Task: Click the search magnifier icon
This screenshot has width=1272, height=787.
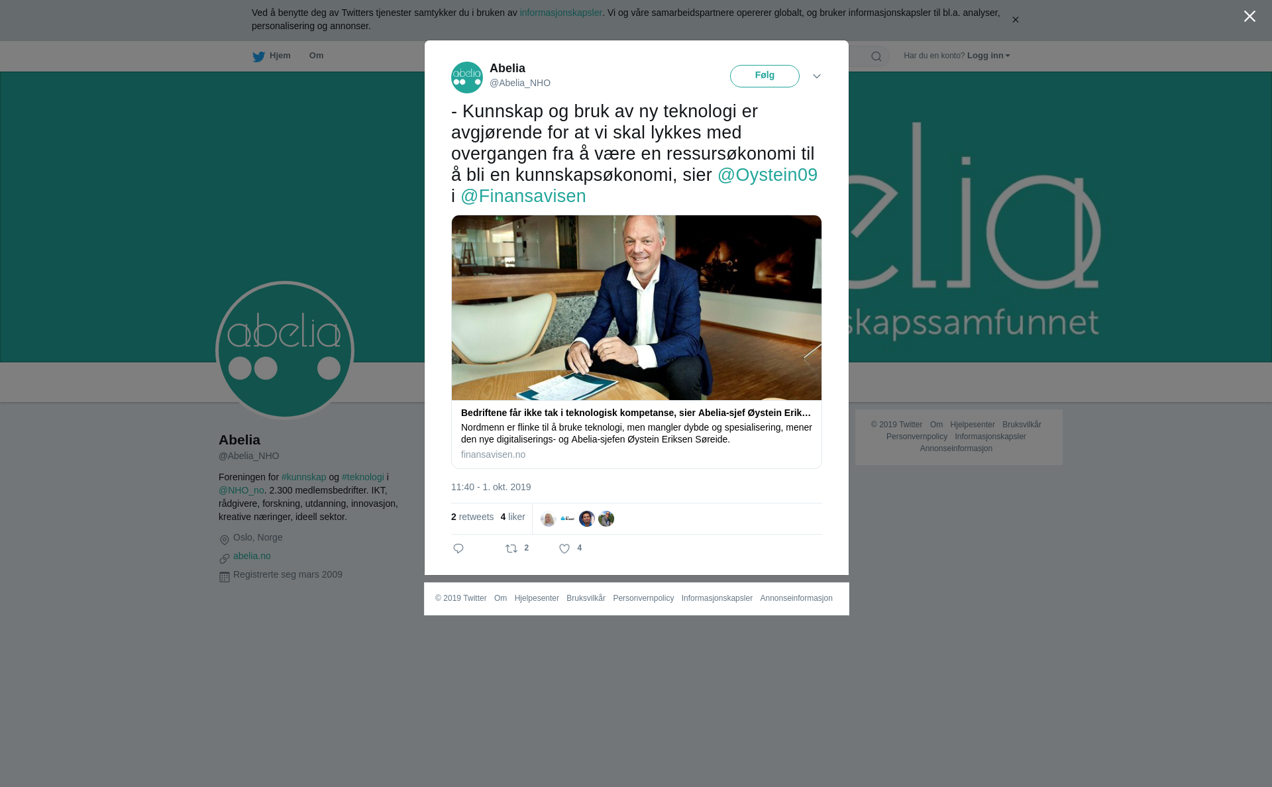Action: click(876, 57)
